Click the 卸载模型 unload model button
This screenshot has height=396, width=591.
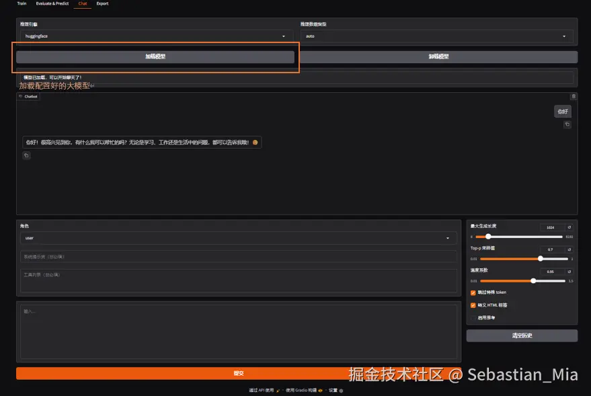point(438,56)
